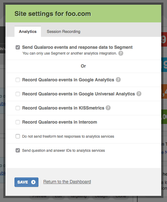Screen dimensions: 167x202
Task: Tick the Record Qualaroo events in Intercom checkbox
Action: (x=18, y=122)
